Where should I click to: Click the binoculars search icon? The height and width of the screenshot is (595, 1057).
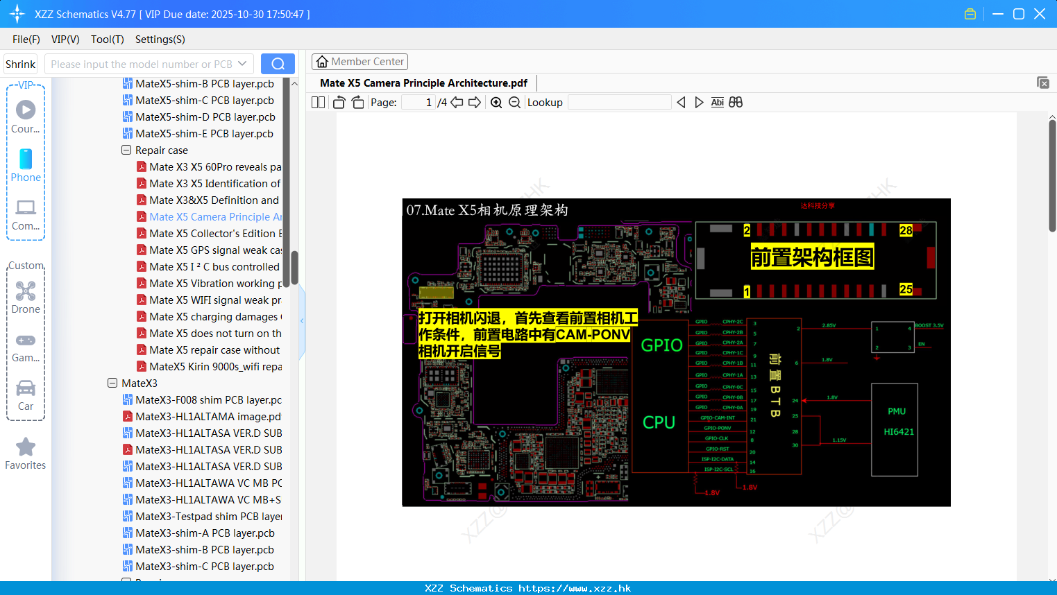click(736, 103)
